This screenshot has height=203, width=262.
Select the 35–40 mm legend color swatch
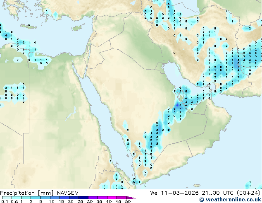(102, 198)
